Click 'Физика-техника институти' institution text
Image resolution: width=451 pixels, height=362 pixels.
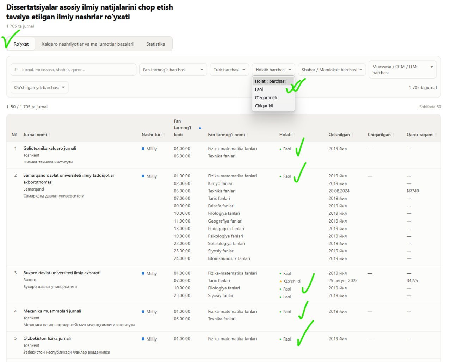[48, 162]
